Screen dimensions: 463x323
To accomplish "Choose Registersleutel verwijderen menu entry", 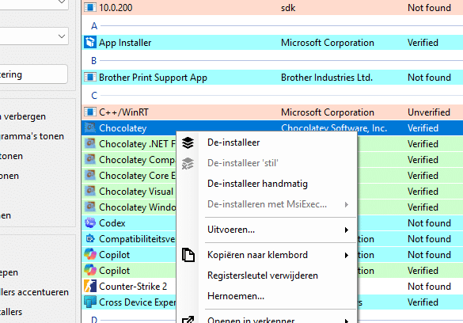I will click(263, 275).
